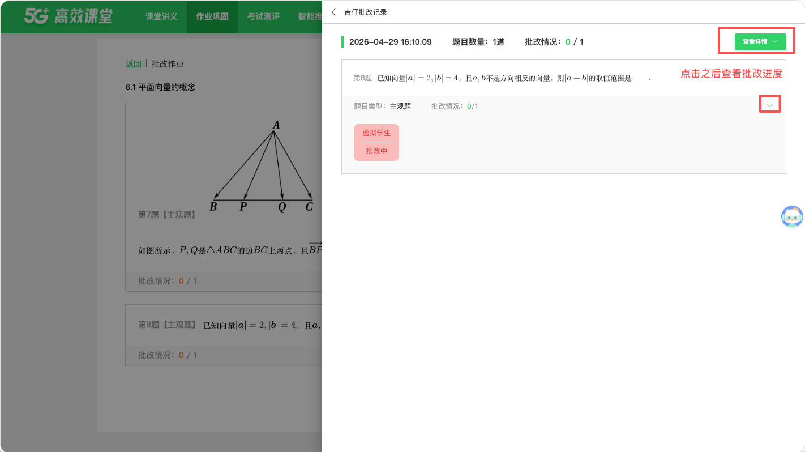The height and width of the screenshot is (452, 805).
Task: Click the triangle ABC figure in question 7
Action: click(262, 167)
